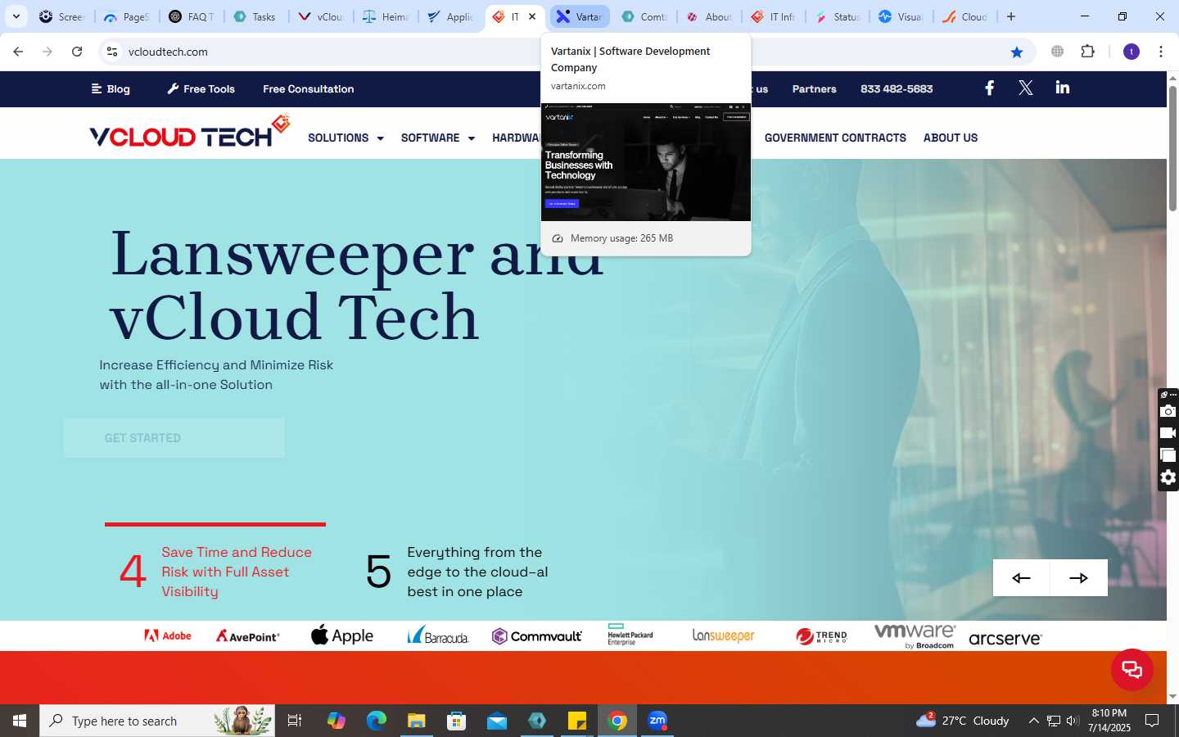Click the AvePoint partner logo
Screen dimensions: 1179x737
click(247, 635)
